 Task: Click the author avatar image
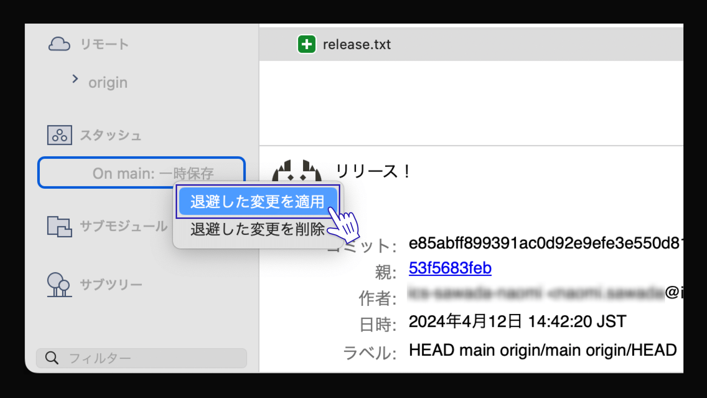pos(297,170)
